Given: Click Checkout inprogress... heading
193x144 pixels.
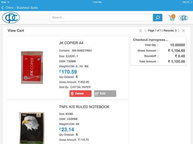Looking at the screenshot, I should point(150,40).
